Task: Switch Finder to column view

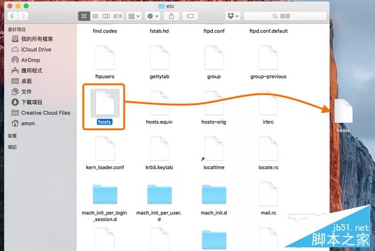Action: tap(106, 16)
